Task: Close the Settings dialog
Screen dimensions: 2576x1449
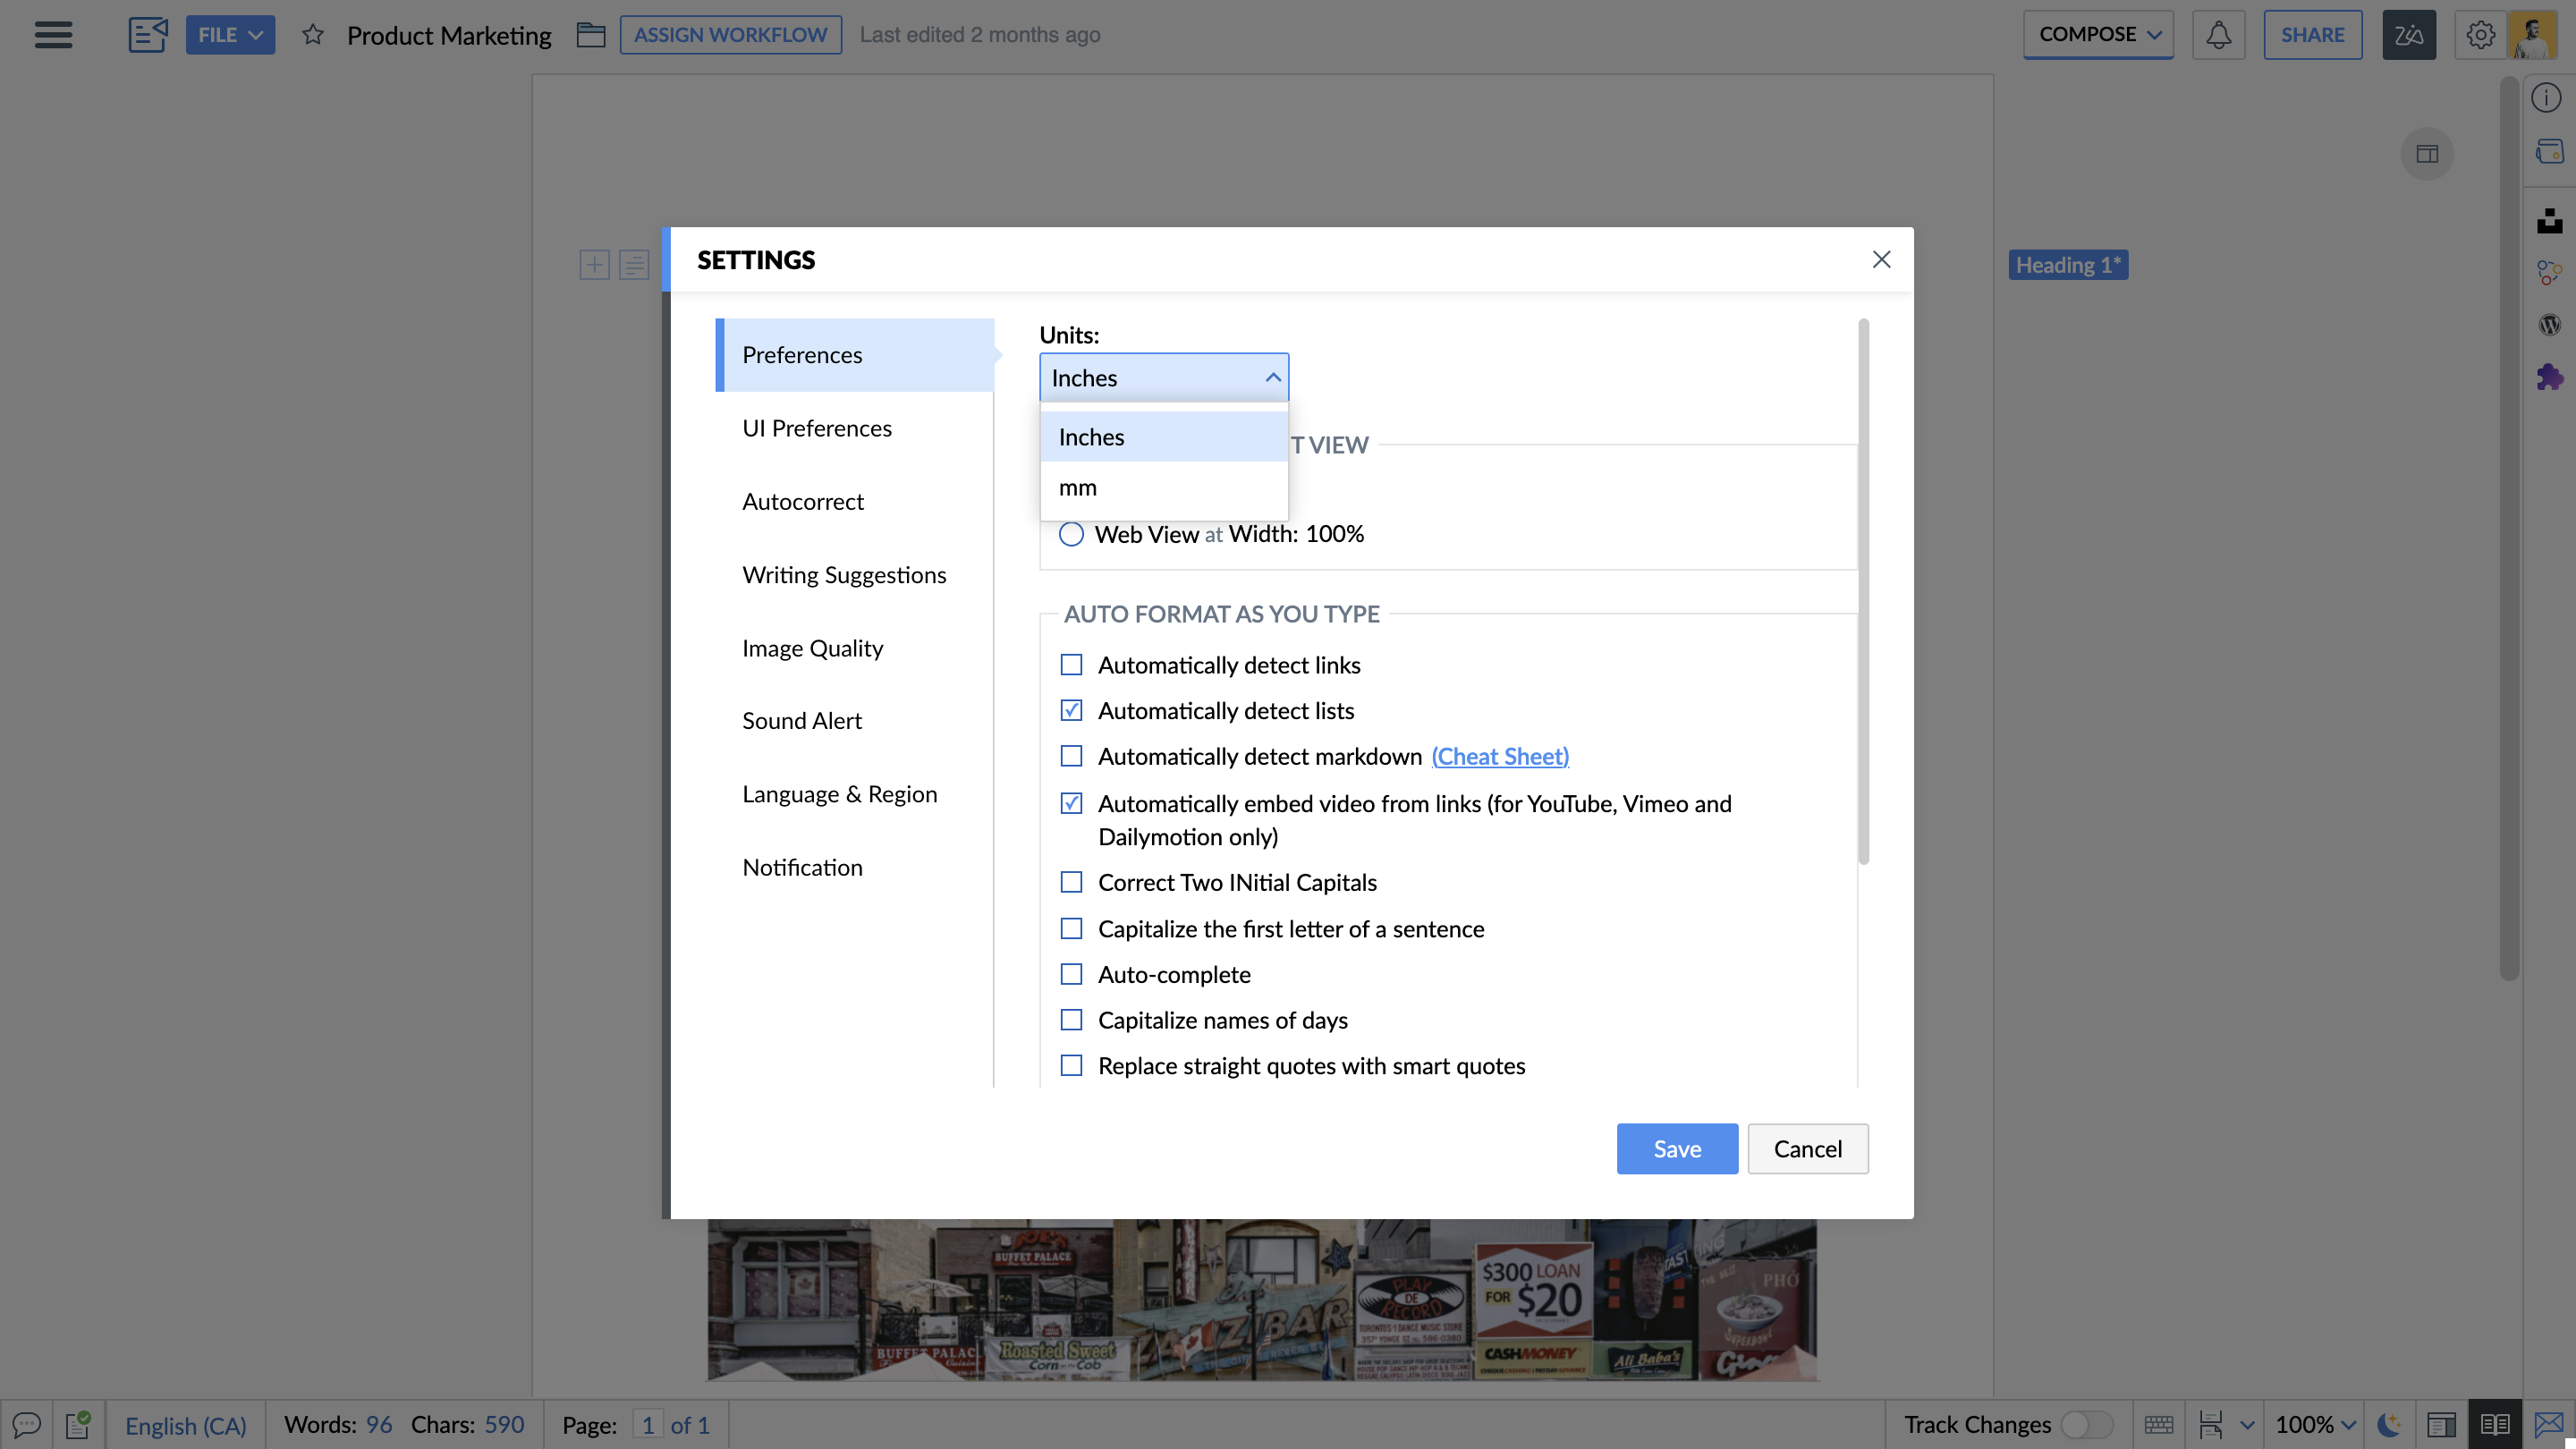Action: tap(1881, 259)
